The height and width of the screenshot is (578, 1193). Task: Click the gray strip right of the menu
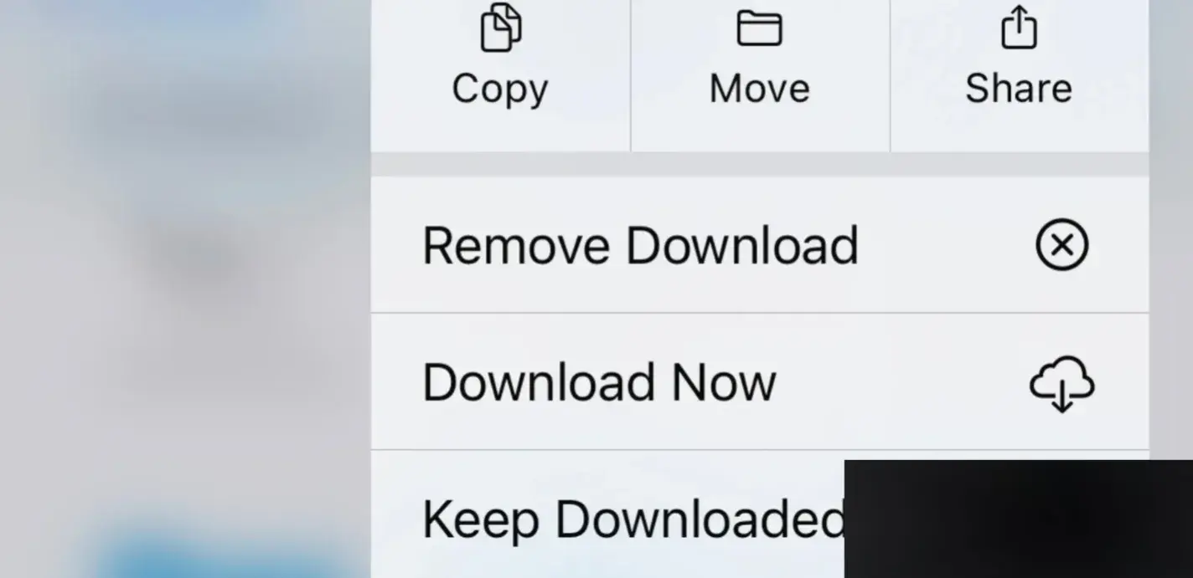1170,226
